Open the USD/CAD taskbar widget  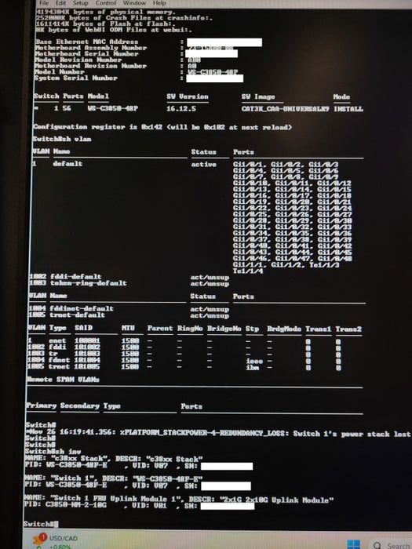click(x=55, y=541)
